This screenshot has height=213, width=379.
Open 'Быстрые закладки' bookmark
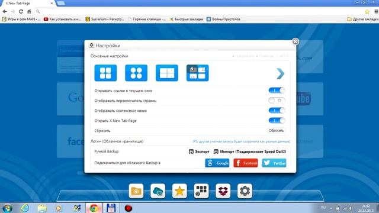click(x=186, y=19)
